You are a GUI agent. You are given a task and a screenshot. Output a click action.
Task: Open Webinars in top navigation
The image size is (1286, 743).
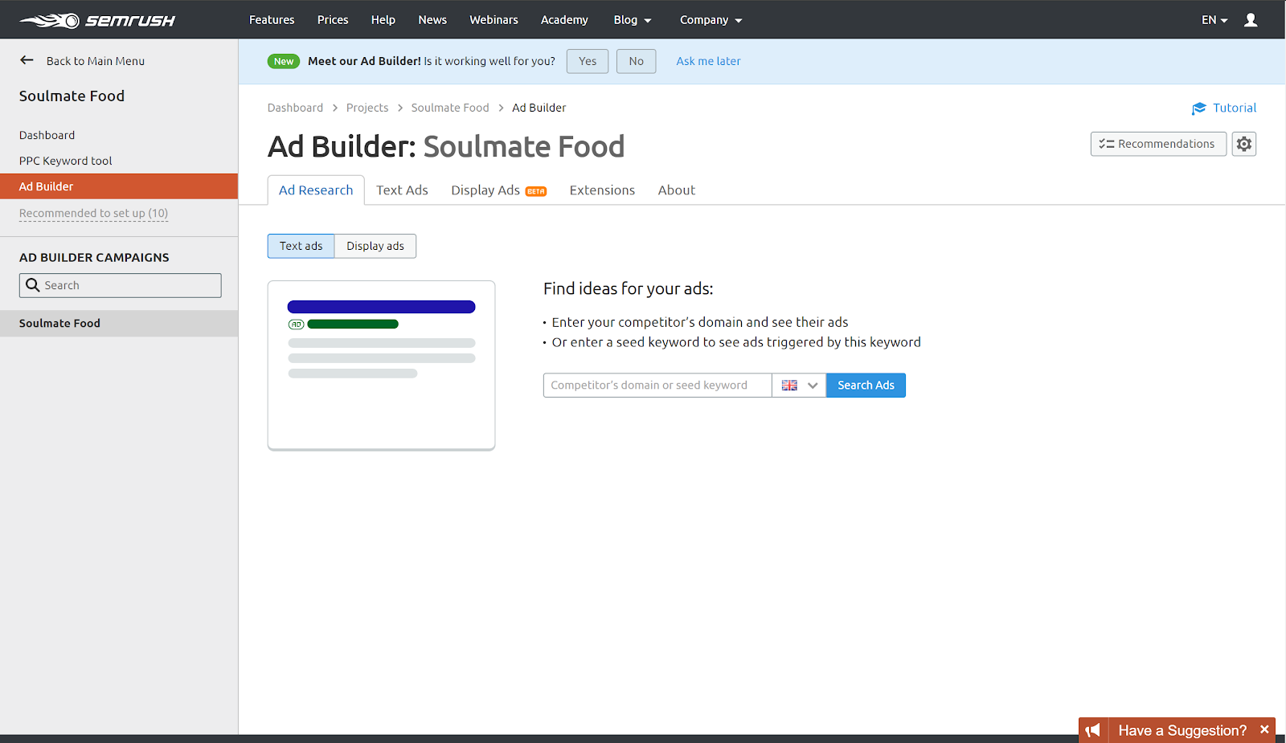click(x=494, y=20)
